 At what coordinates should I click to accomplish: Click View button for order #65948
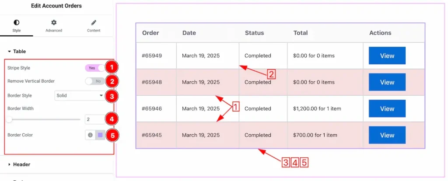pyautogui.click(x=387, y=82)
